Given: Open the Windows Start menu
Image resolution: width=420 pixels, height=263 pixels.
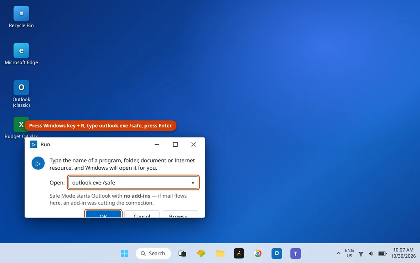Looking at the screenshot, I should click(124, 253).
